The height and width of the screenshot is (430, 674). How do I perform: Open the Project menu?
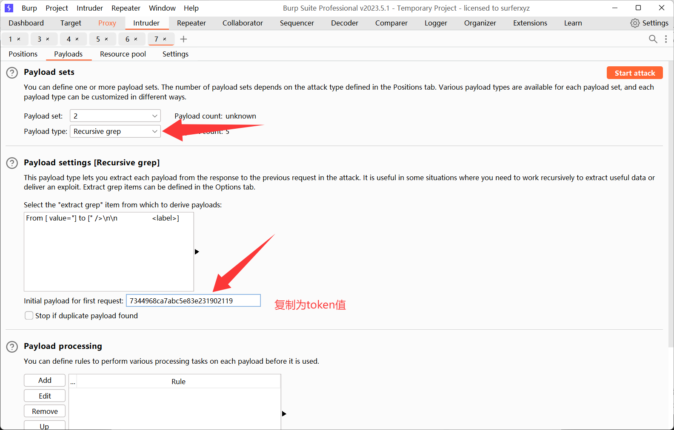pos(57,8)
